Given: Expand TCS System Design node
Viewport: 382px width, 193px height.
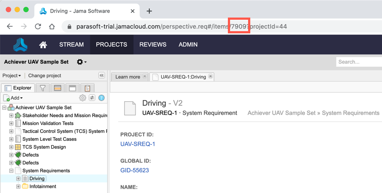Looking at the screenshot, I should [11, 147].
